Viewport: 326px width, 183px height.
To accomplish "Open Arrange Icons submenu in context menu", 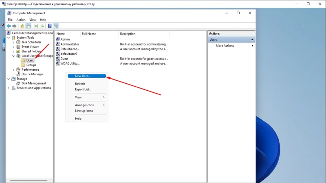I will (87, 105).
